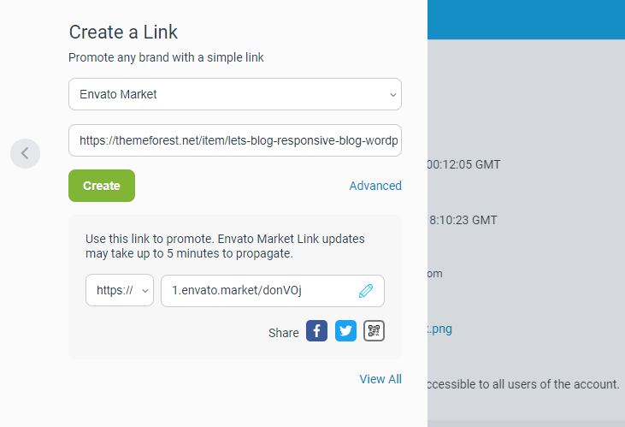
Task: Click the Create button
Action: point(102,186)
